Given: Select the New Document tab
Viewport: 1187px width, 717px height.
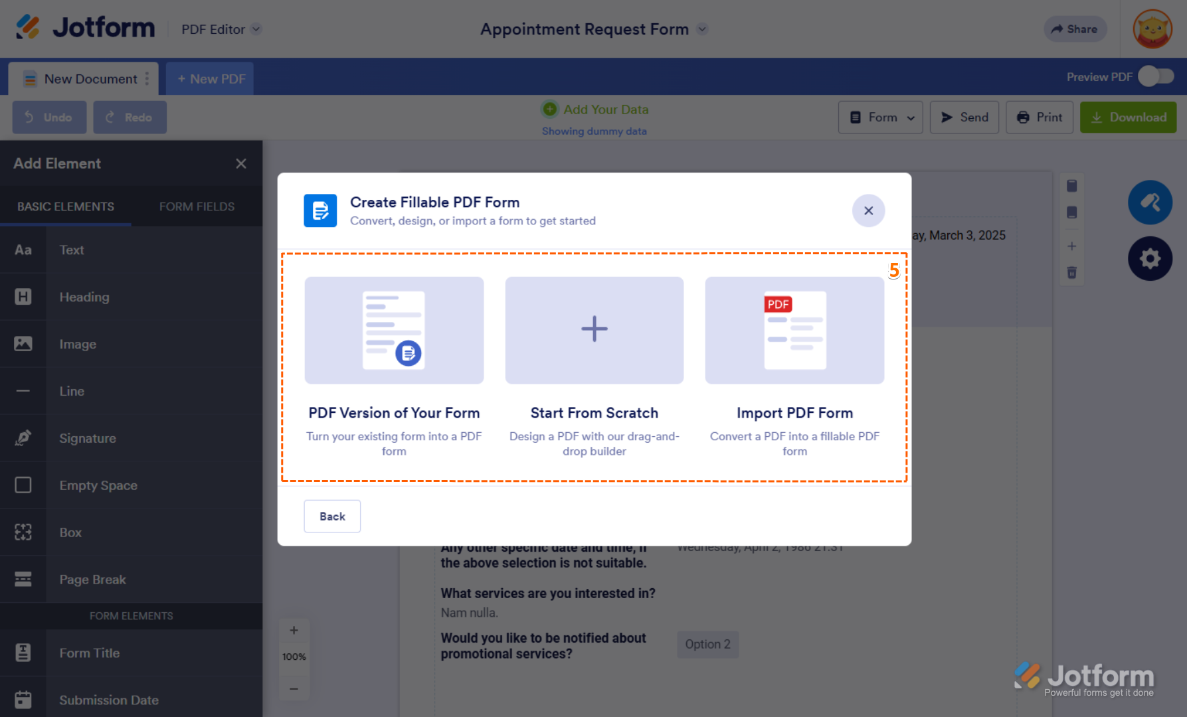Looking at the screenshot, I should click(x=84, y=79).
